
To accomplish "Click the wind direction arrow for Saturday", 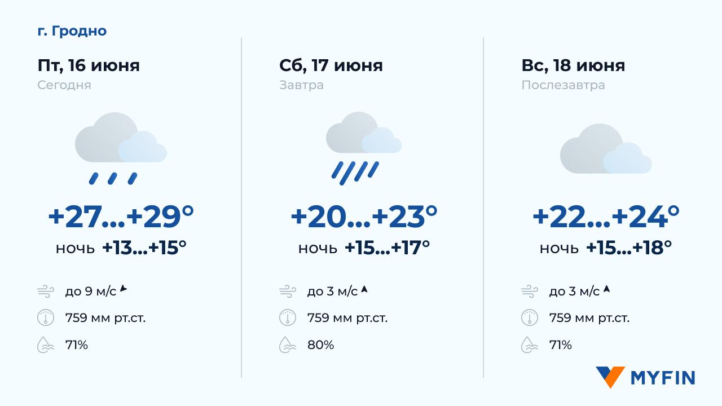I will [364, 290].
